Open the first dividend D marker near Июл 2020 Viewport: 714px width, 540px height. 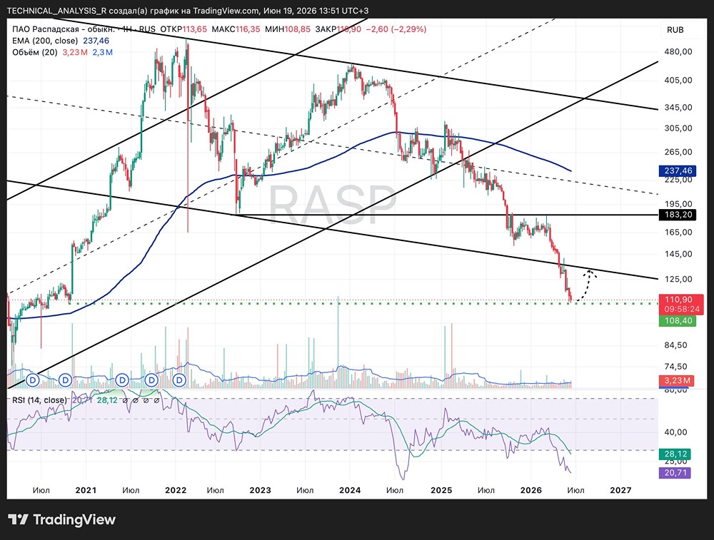pos(33,379)
